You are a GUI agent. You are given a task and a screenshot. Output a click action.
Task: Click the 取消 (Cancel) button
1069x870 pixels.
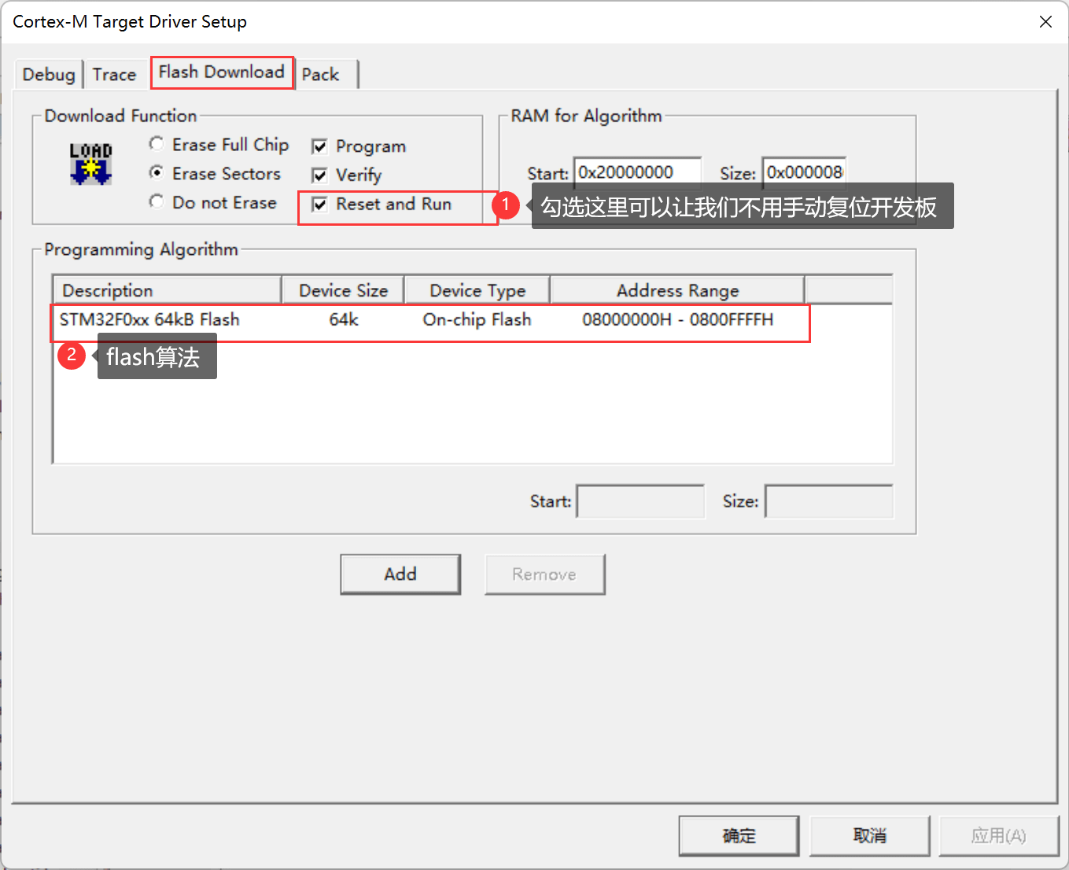click(x=869, y=835)
